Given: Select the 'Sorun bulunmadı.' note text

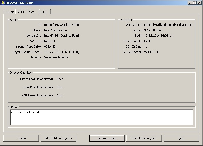Looking at the screenshot, I should point(29,112).
